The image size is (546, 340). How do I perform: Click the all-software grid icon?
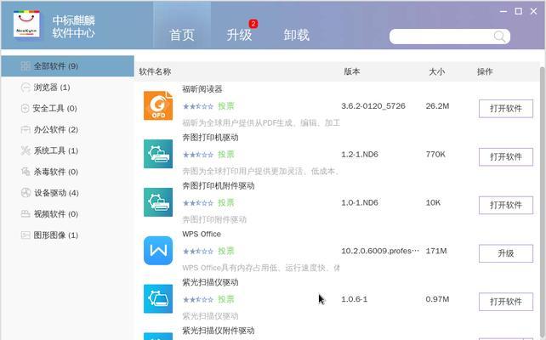click(x=26, y=66)
